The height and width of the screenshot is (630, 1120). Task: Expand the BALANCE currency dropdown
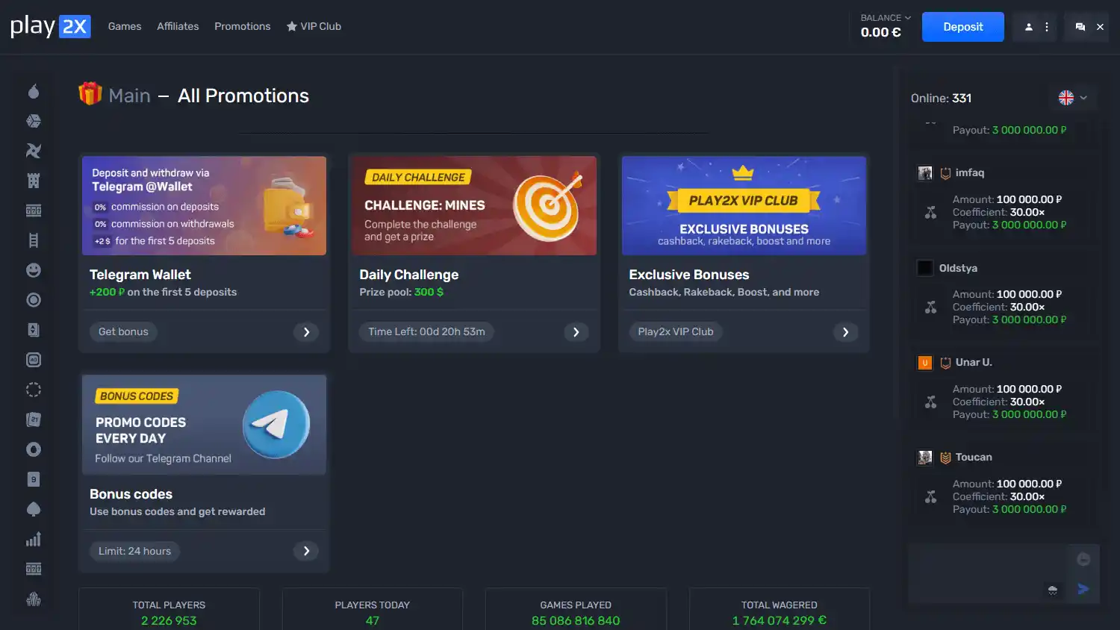[886, 18]
